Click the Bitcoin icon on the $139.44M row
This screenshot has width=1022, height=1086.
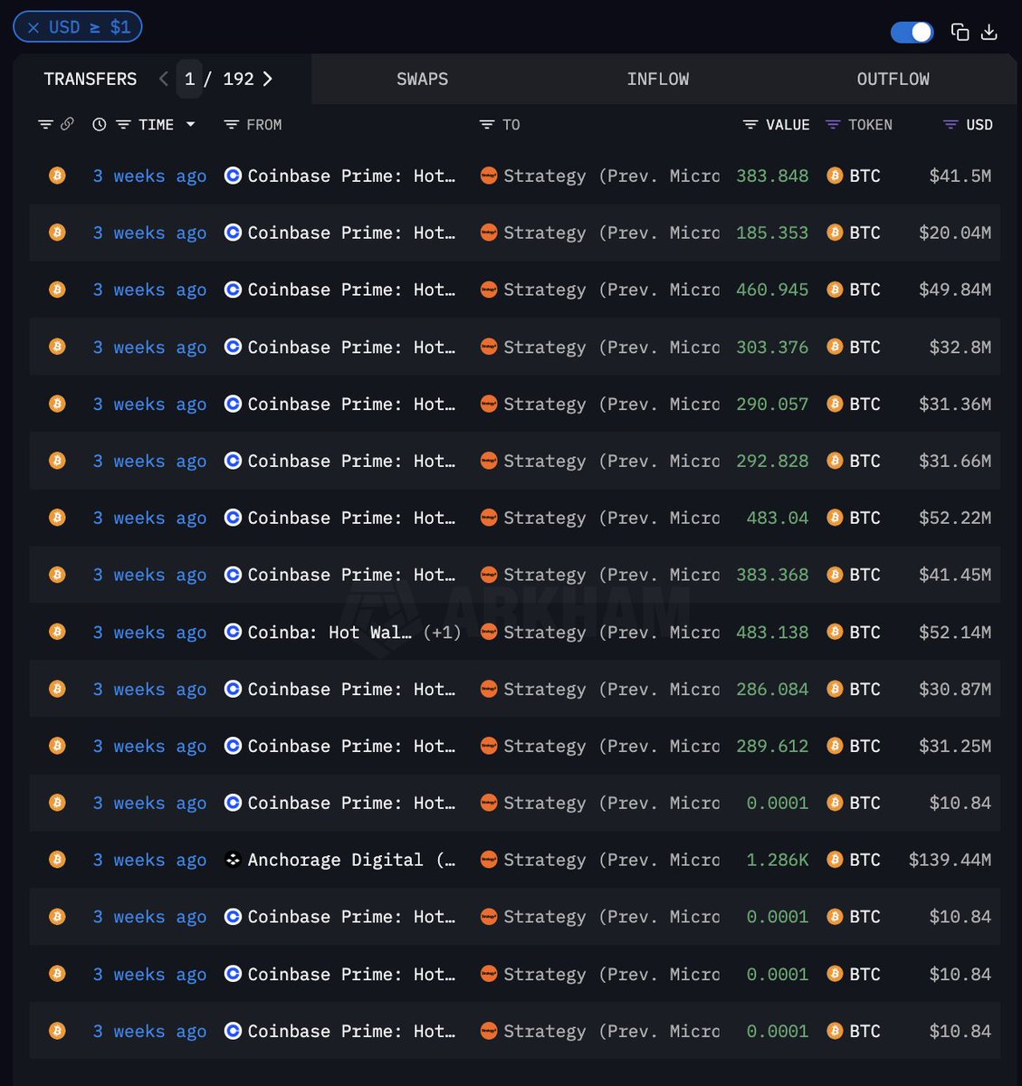[57, 860]
